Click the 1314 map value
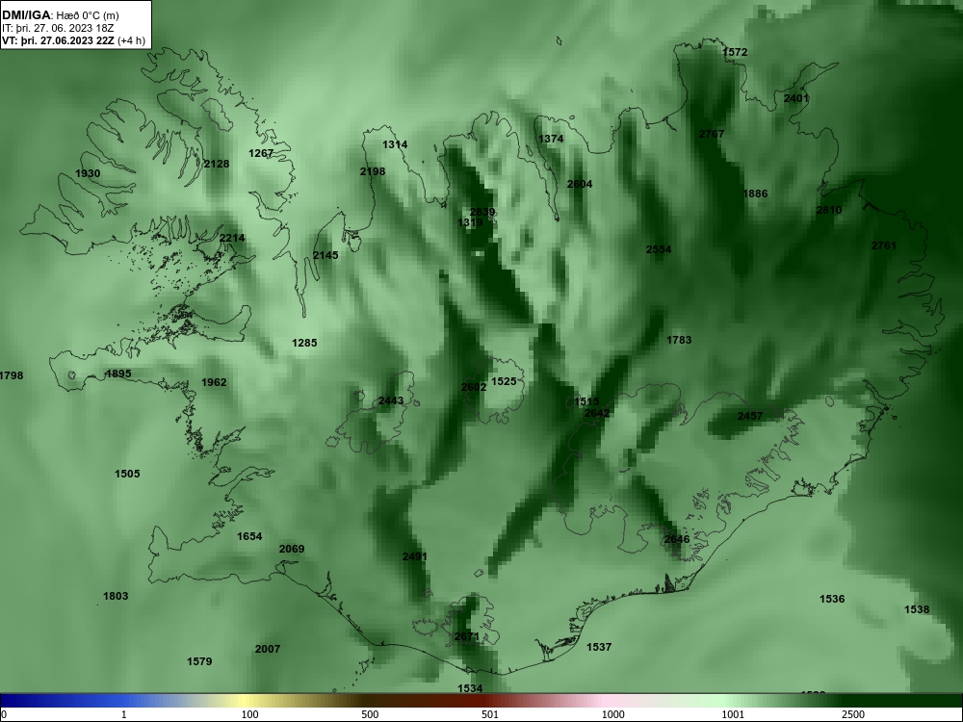 point(395,145)
